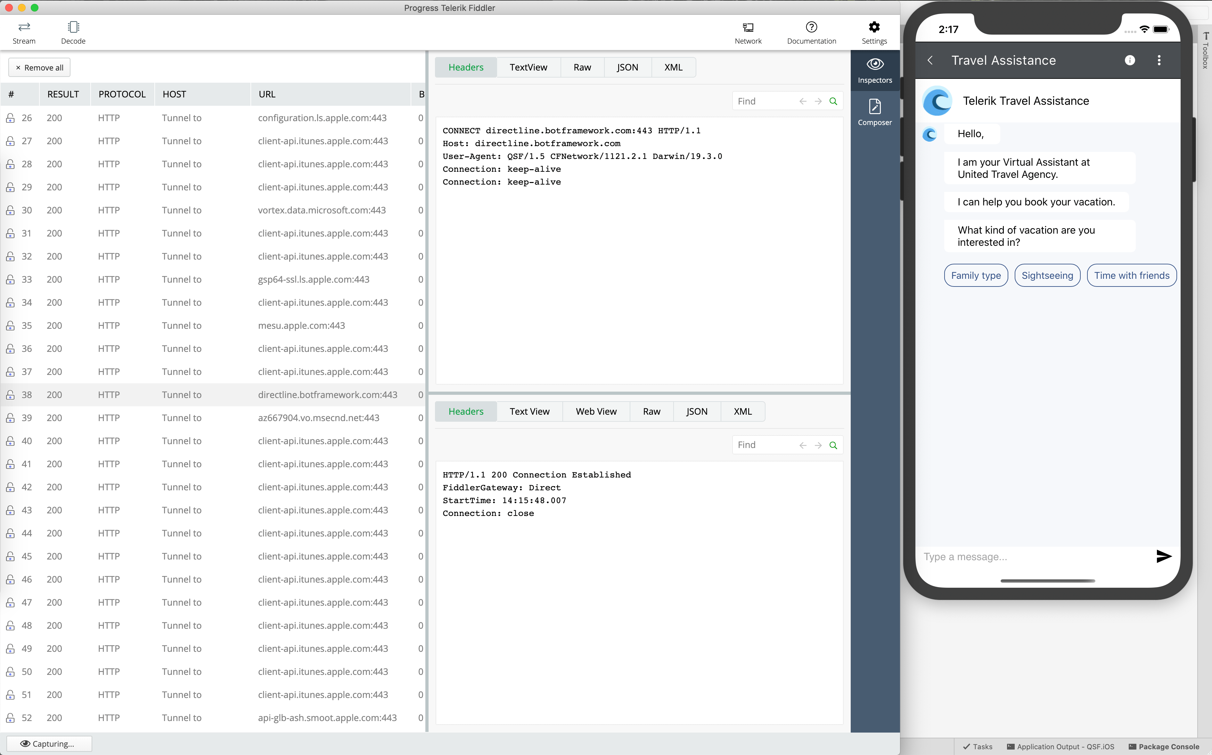This screenshot has height=755, width=1212.
Task: Click the request Find search magnifier icon
Action: coord(833,101)
